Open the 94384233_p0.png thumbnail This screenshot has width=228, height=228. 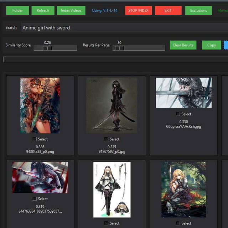(40, 105)
